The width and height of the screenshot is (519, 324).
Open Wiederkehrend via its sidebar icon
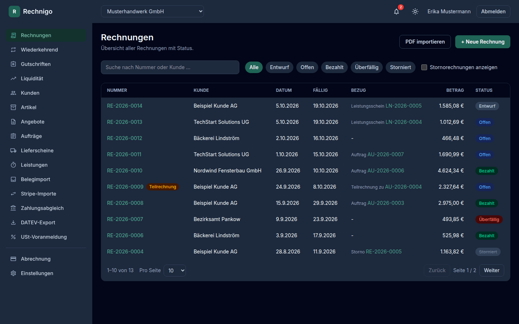pos(13,50)
